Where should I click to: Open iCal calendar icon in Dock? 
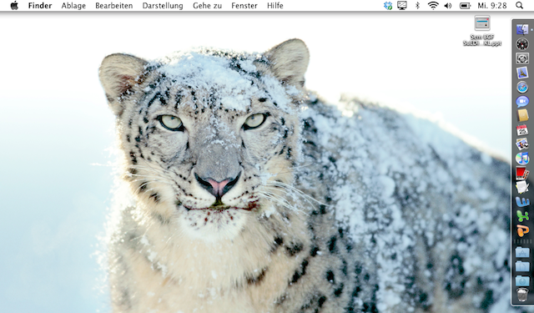[522, 129]
